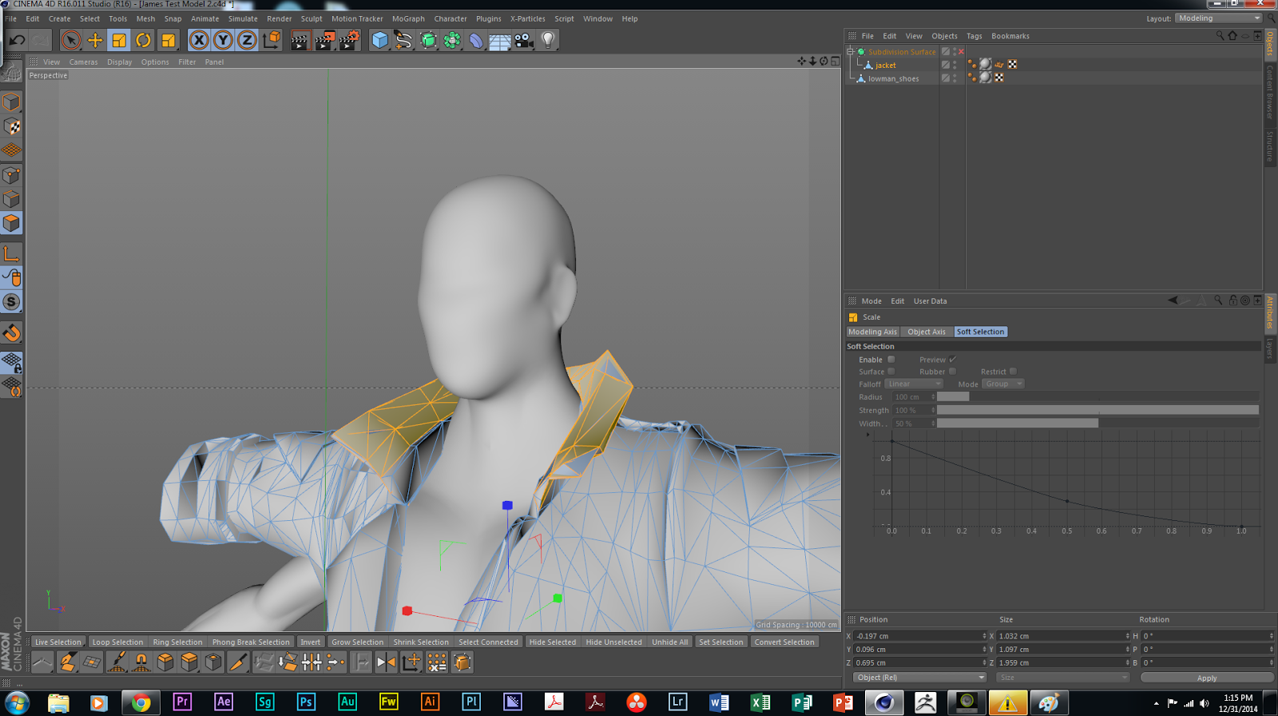Click the Apply button
The height and width of the screenshot is (716, 1278).
pos(1206,678)
